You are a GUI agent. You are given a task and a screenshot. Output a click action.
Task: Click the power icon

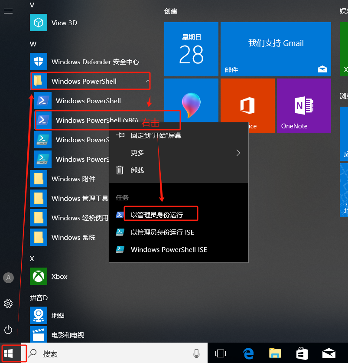[8, 330]
